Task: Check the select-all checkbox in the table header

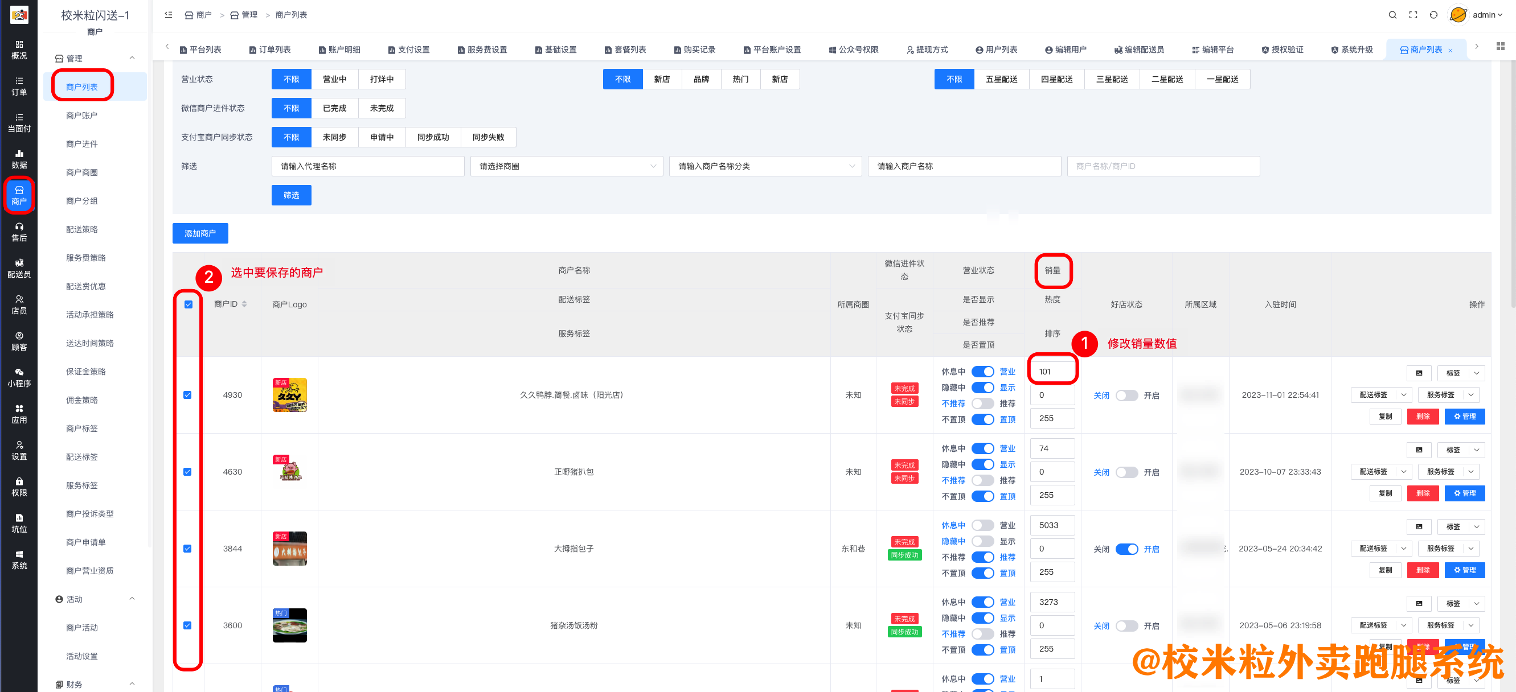Action: click(x=189, y=304)
